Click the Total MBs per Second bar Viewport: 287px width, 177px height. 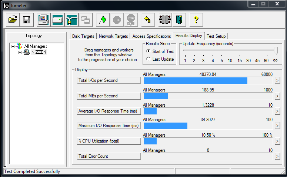[x=208, y=96]
